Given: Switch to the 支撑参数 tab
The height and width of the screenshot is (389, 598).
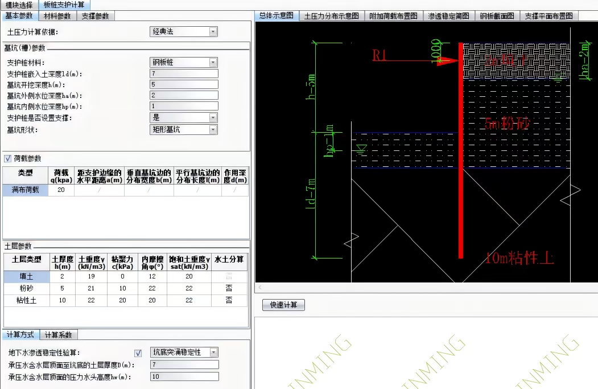Looking at the screenshot, I should pyautogui.click(x=96, y=16).
